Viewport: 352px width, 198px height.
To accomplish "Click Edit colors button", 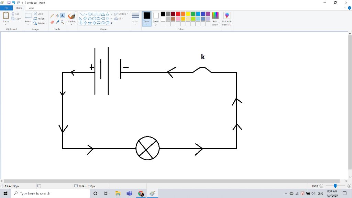I will [215, 19].
